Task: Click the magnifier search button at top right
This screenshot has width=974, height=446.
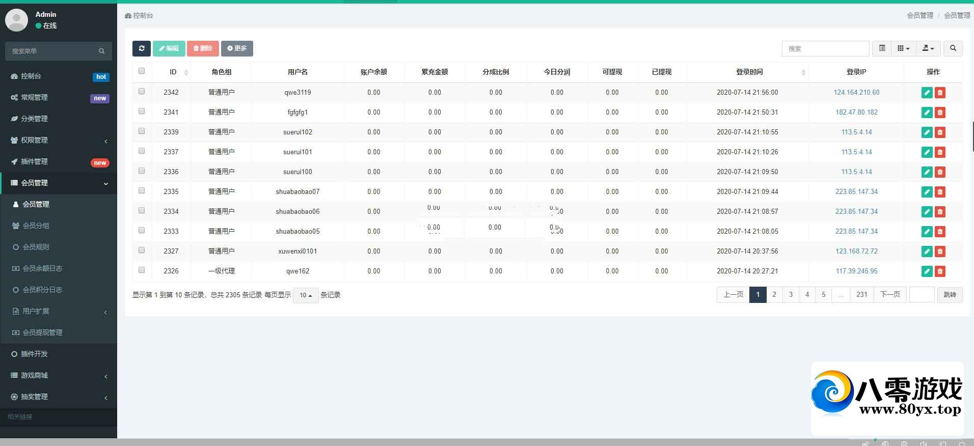Action: pyautogui.click(x=953, y=48)
